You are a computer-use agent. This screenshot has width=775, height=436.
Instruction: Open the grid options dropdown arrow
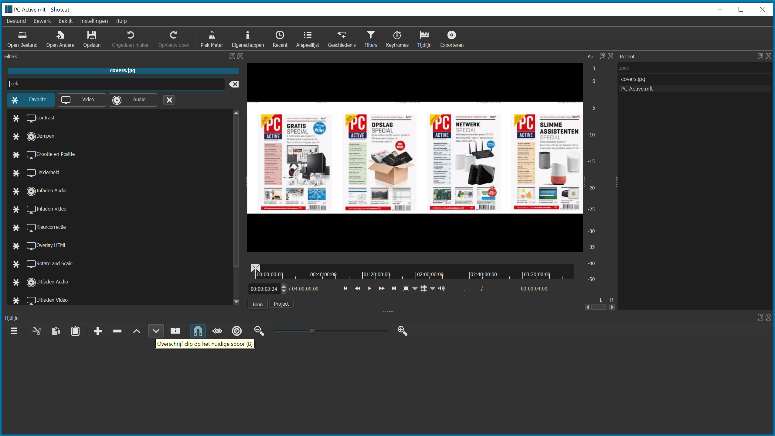(433, 289)
